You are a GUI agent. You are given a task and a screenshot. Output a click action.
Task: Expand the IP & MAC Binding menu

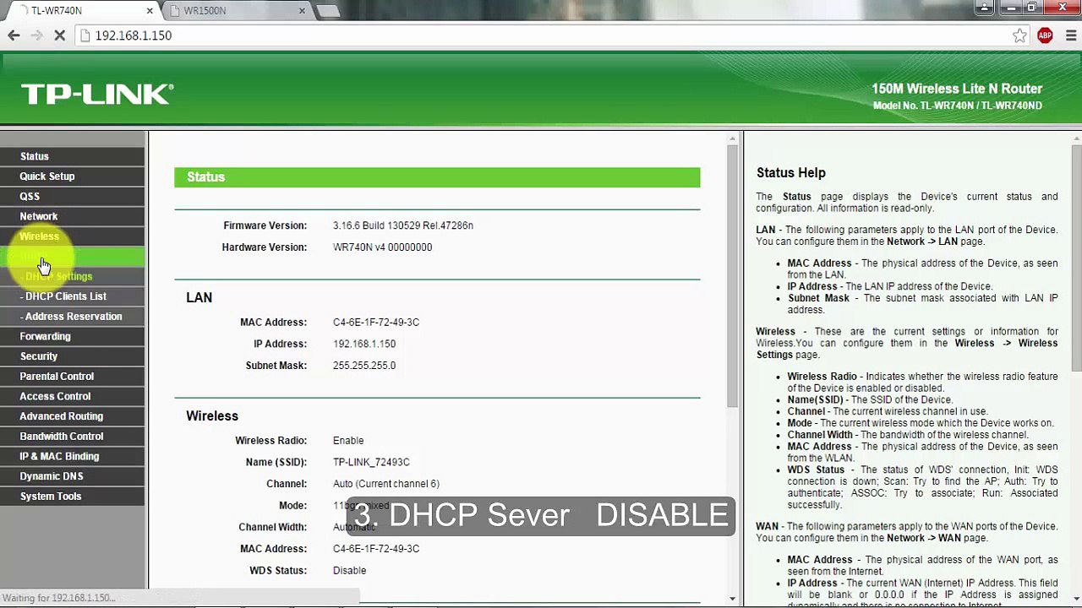[59, 456]
